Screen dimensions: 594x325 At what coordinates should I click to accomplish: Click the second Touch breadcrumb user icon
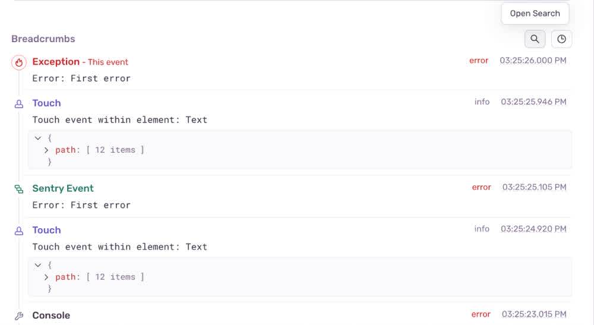tap(19, 231)
